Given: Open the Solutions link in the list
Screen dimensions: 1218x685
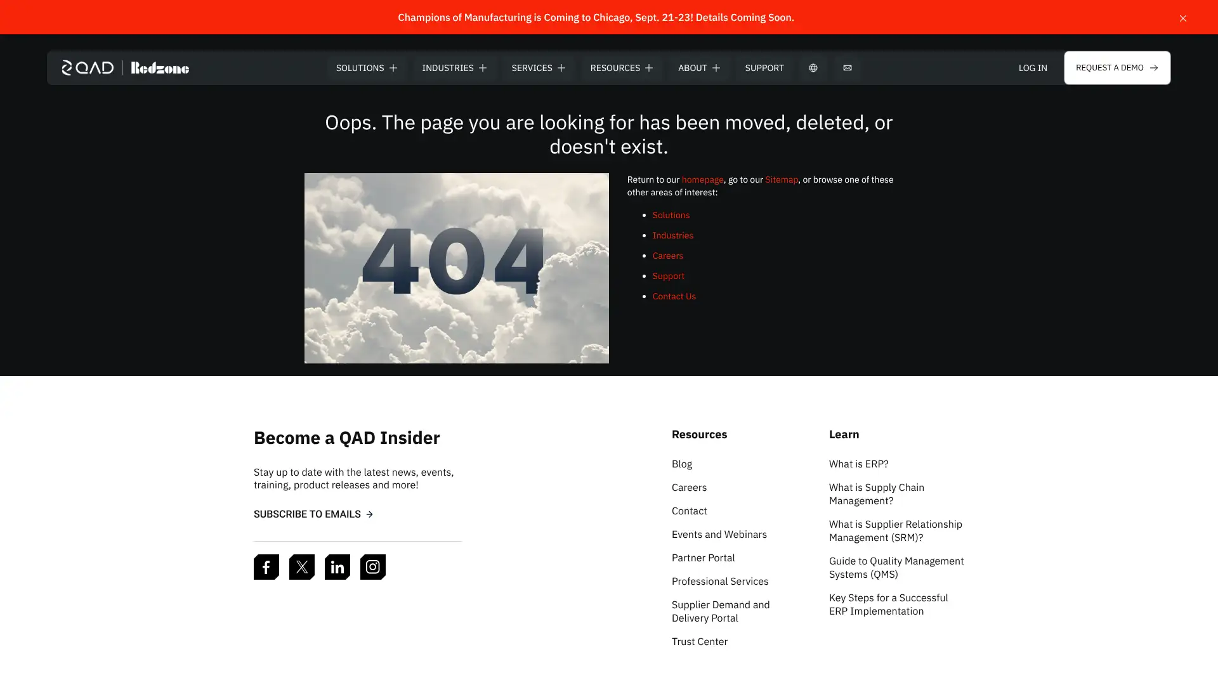Looking at the screenshot, I should 671,215.
